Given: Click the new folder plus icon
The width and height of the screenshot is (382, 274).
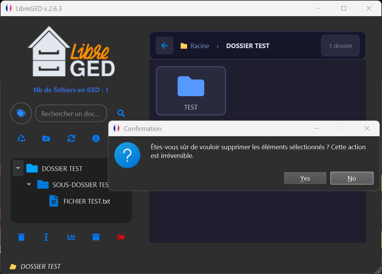Looking at the screenshot, I should (46, 138).
